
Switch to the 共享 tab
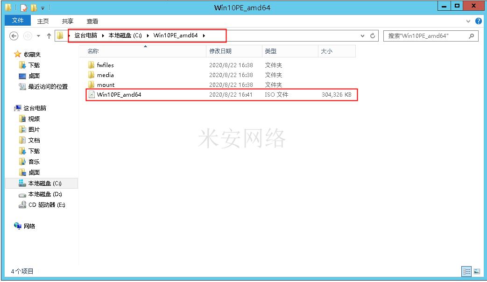67,21
